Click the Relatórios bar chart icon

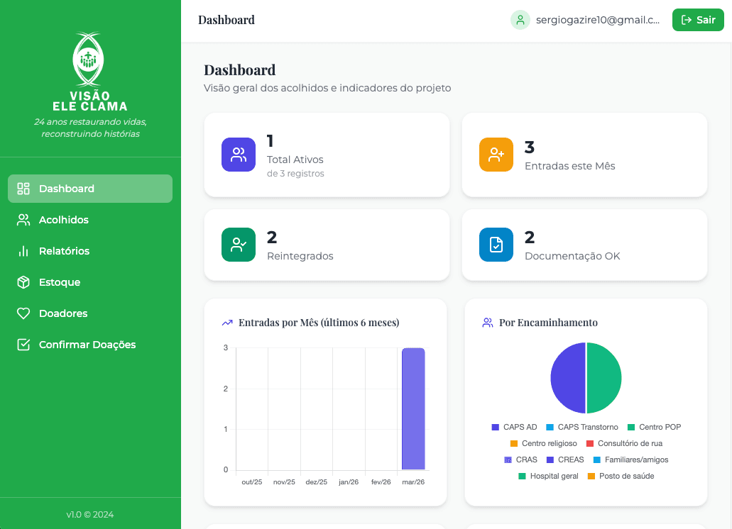(23, 251)
